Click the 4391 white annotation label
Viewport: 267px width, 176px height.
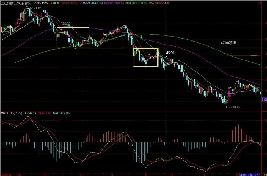click(170, 52)
